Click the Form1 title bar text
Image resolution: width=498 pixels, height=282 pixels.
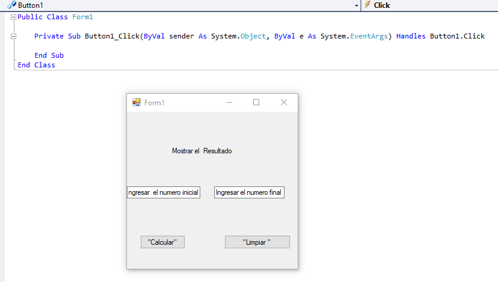tap(155, 103)
